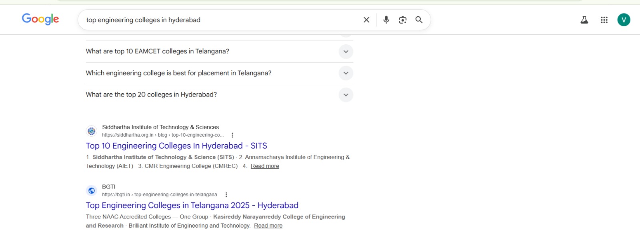This screenshot has width=640, height=234.
Task: Click the BGTI globe favicon
Action: [92, 191]
